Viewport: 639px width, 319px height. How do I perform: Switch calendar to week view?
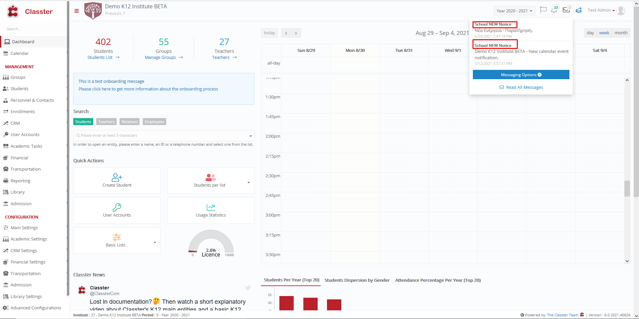point(604,33)
